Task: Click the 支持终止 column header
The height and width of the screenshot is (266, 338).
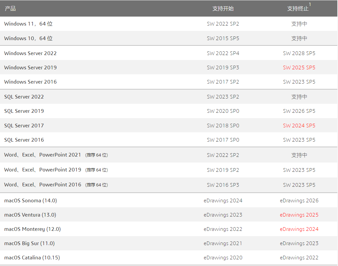Action: (298, 9)
